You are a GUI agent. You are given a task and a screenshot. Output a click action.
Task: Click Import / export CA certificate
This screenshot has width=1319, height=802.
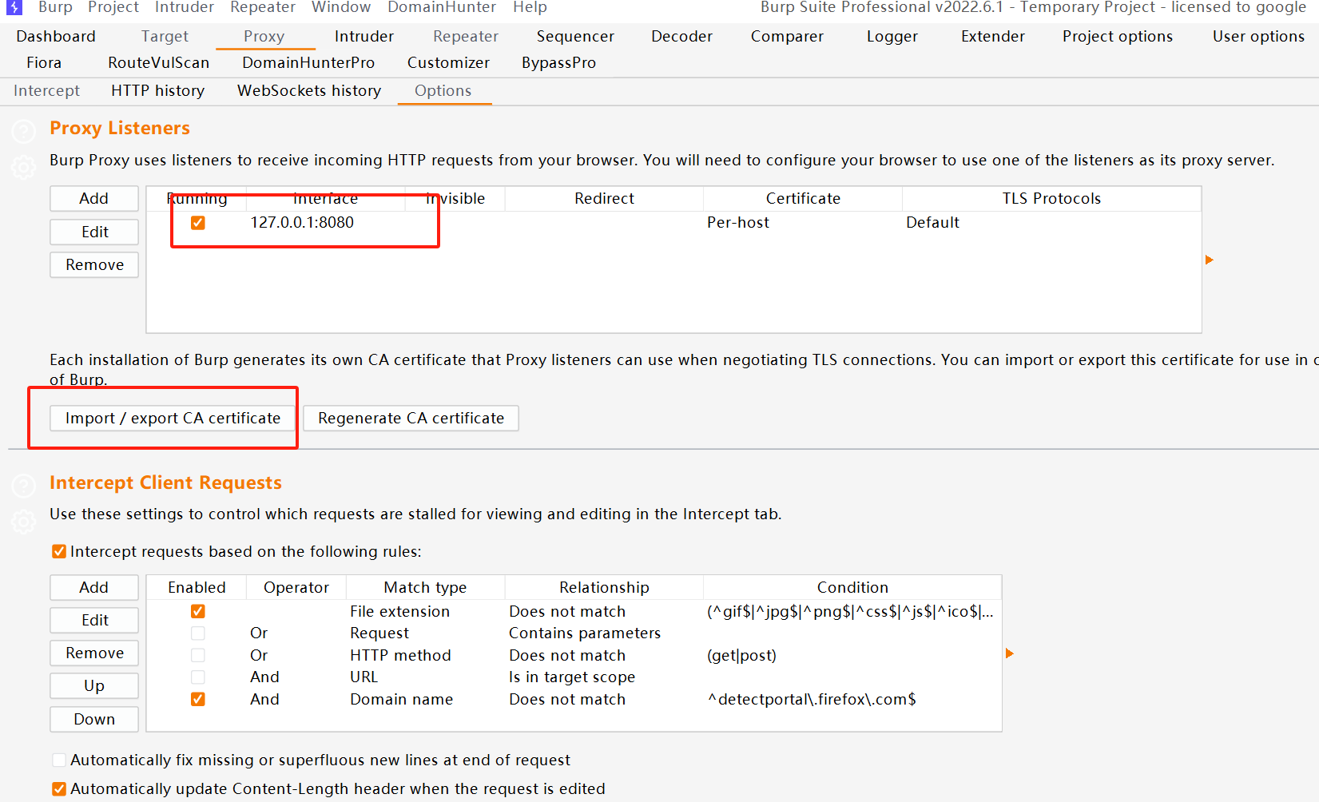point(173,418)
